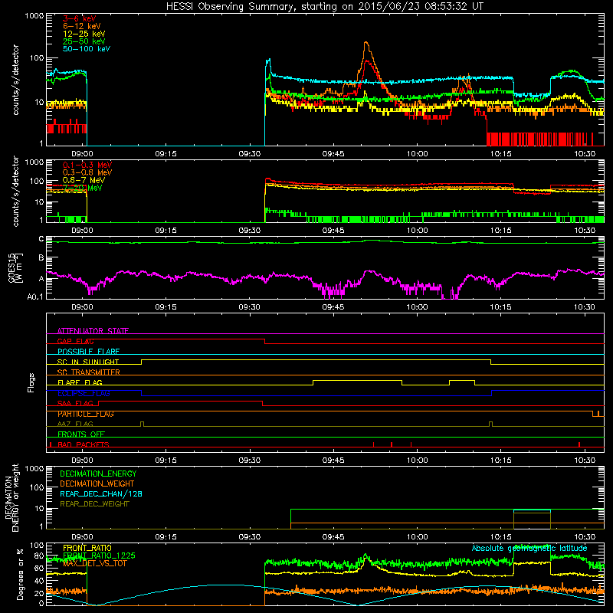Click the A0.1 label on GOES axis
This screenshot has height=613, width=613.
pyautogui.click(x=35, y=297)
